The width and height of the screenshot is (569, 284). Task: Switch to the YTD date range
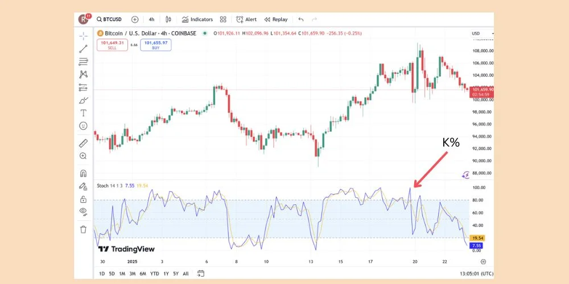point(154,274)
